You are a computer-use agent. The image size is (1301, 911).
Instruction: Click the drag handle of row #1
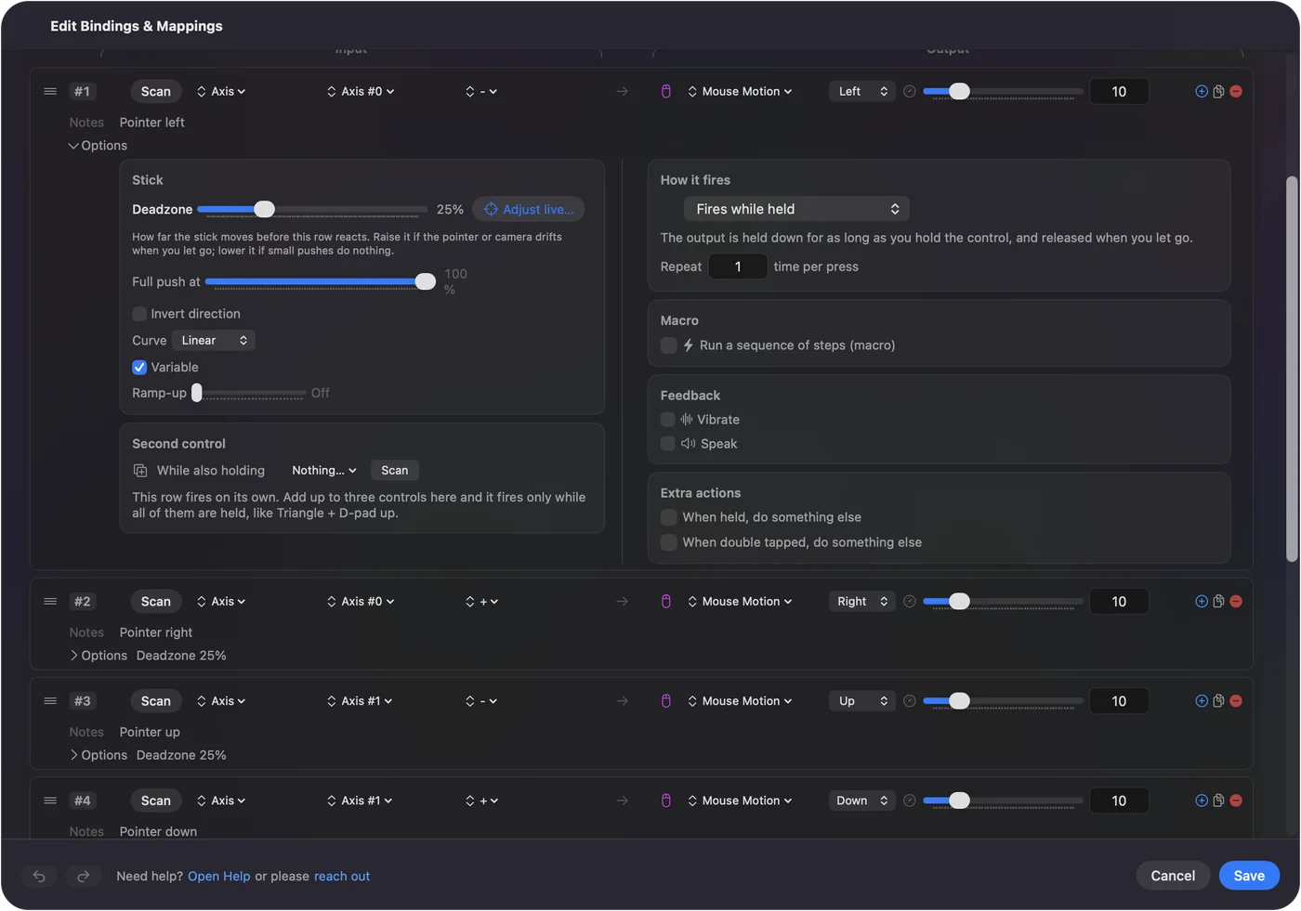pos(50,91)
